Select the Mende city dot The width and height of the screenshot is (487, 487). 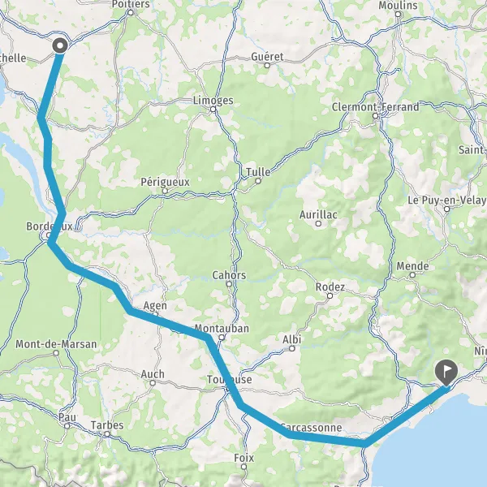point(412,274)
